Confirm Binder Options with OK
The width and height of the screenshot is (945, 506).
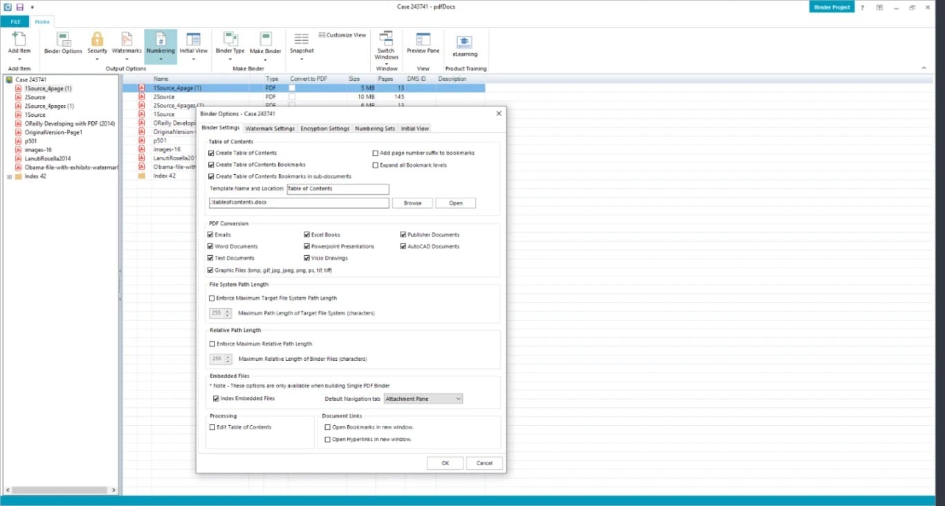pos(445,463)
